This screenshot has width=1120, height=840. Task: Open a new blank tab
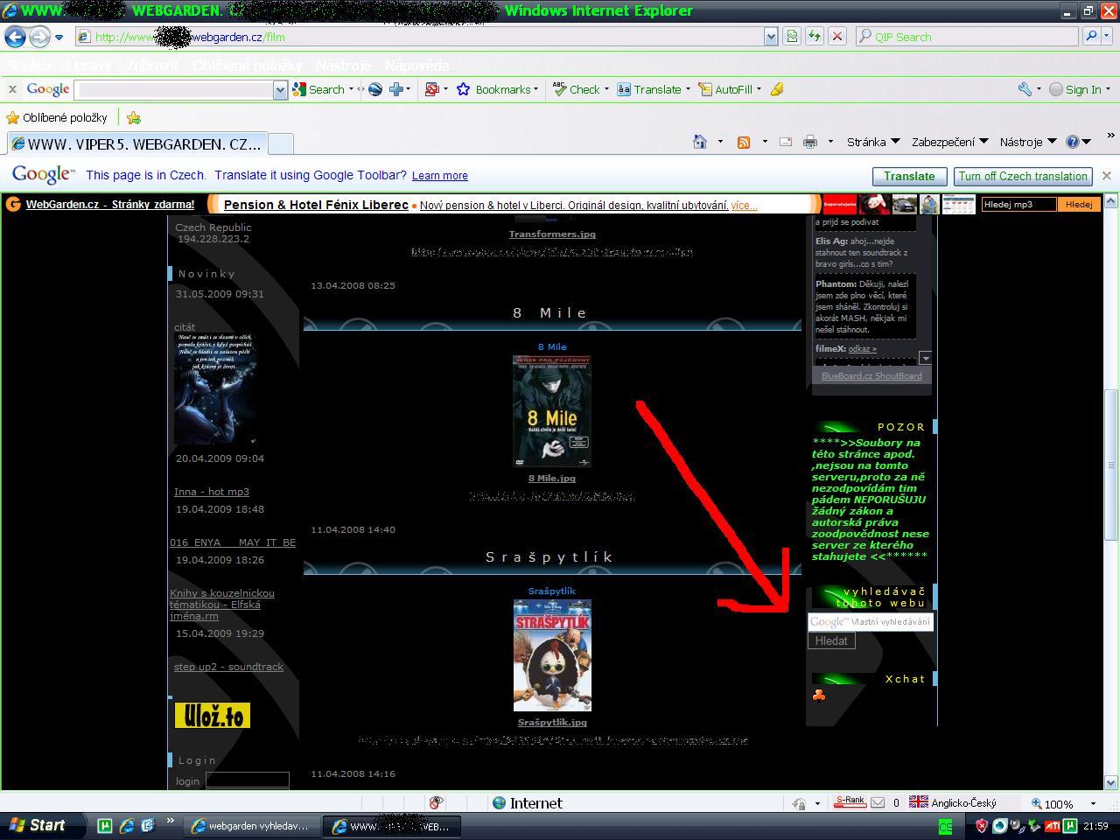pos(280,143)
